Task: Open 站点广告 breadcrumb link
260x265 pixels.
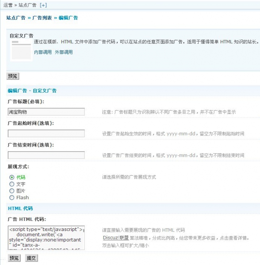Action: point(16,18)
